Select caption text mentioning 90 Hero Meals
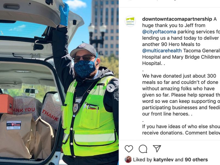 pyautogui.click(x=171, y=44)
